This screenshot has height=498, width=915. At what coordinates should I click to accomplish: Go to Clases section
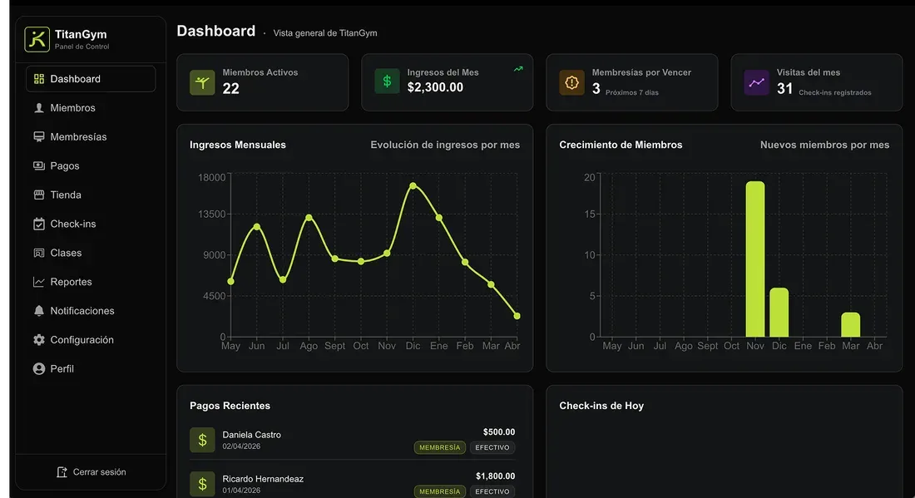[x=91, y=253]
